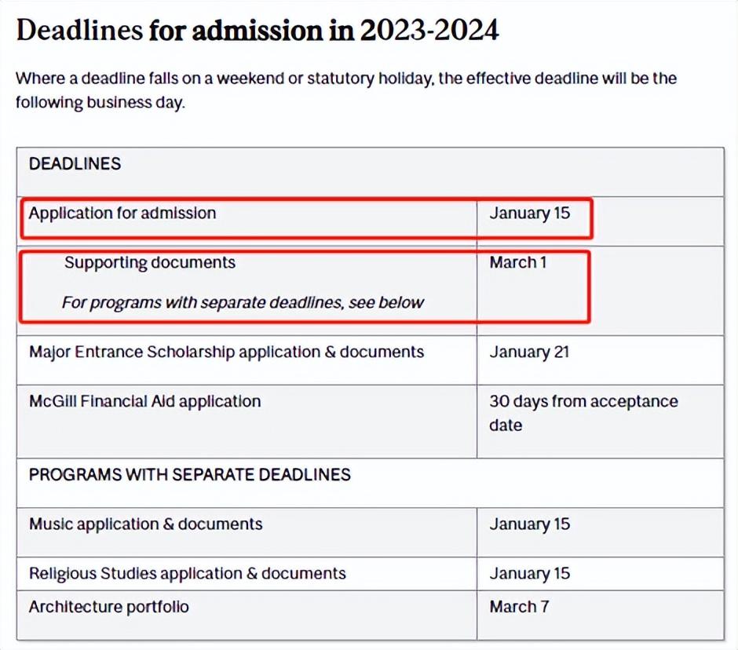This screenshot has width=738, height=650.
Task: Click the weekend or statutory holiday note paragraph
Action: pyautogui.click(x=345, y=90)
